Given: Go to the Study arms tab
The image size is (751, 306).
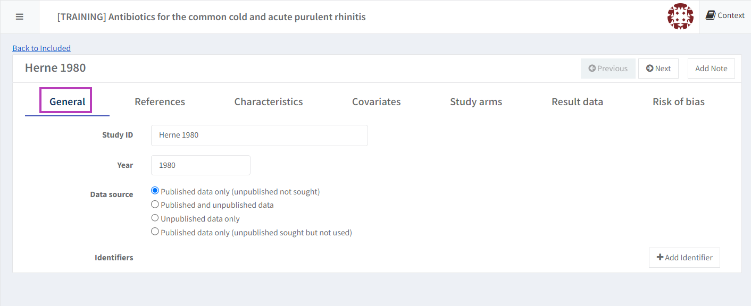Looking at the screenshot, I should 476,101.
